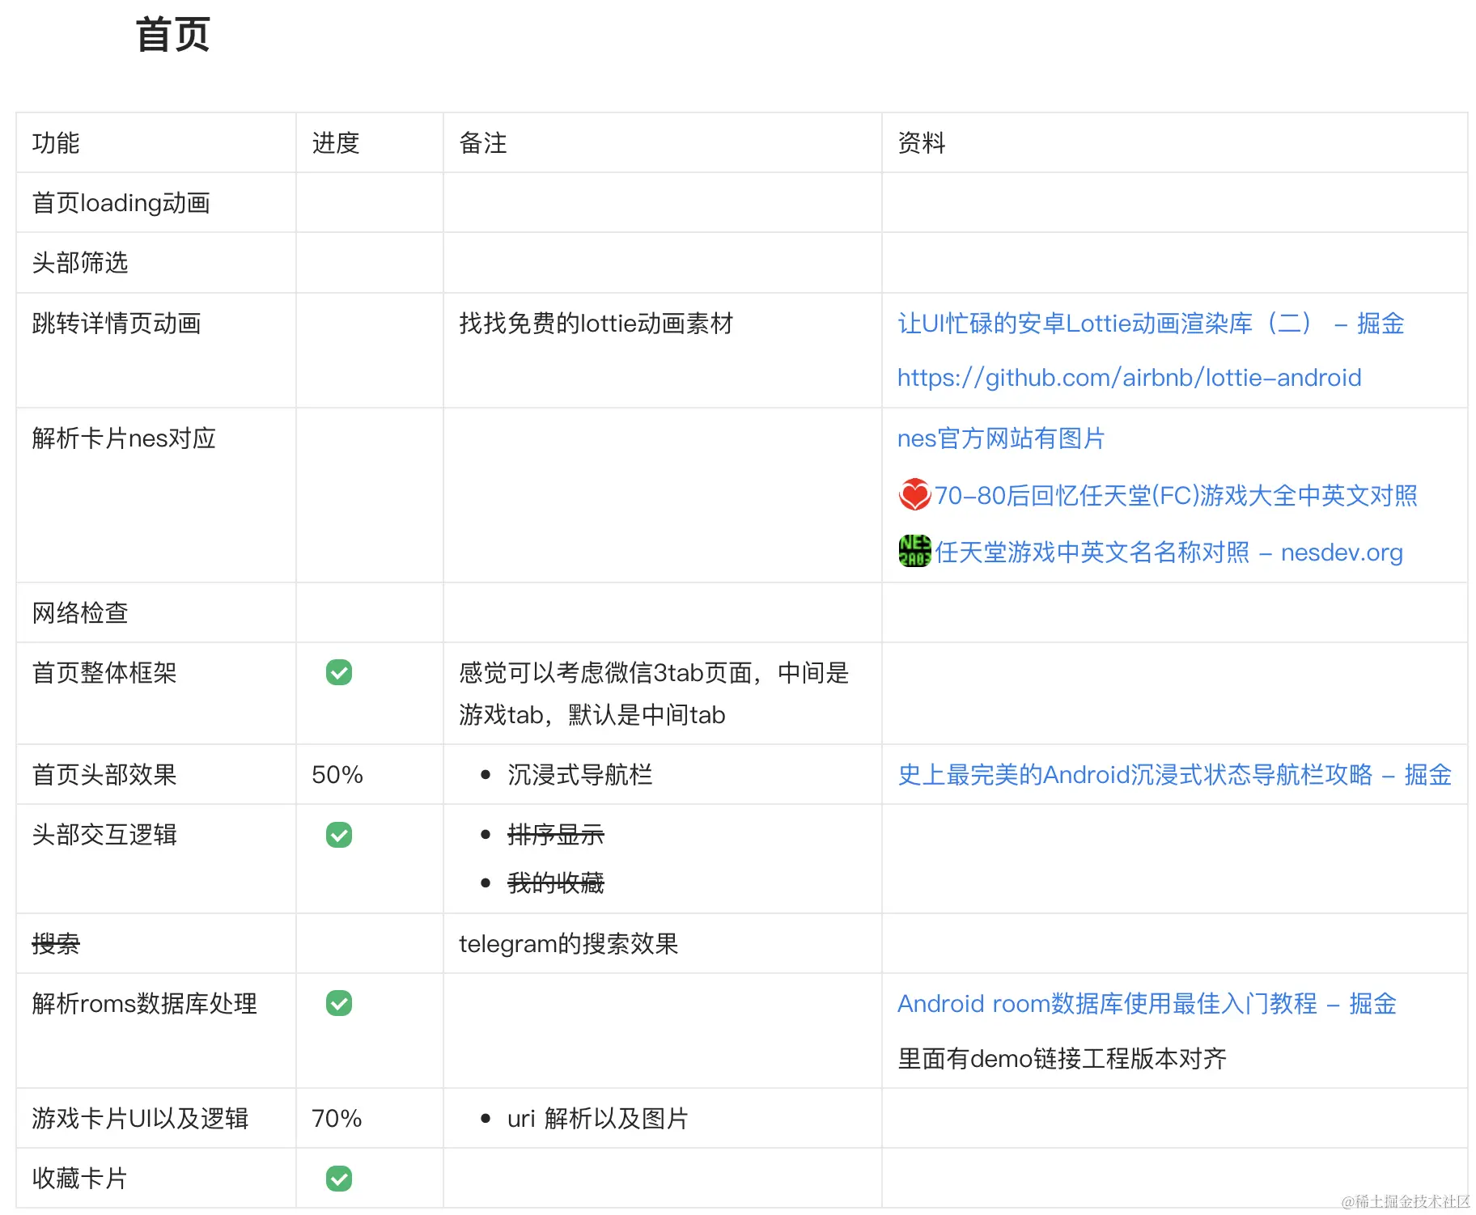Select the 首页loading动画 cell
1476x1215 pixels.
156,203
